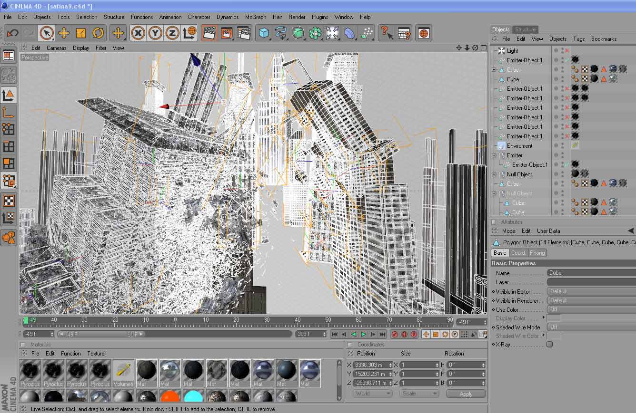Toggle the Y axis lock
This screenshot has height=413, width=636.
click(x=155, y=33)
